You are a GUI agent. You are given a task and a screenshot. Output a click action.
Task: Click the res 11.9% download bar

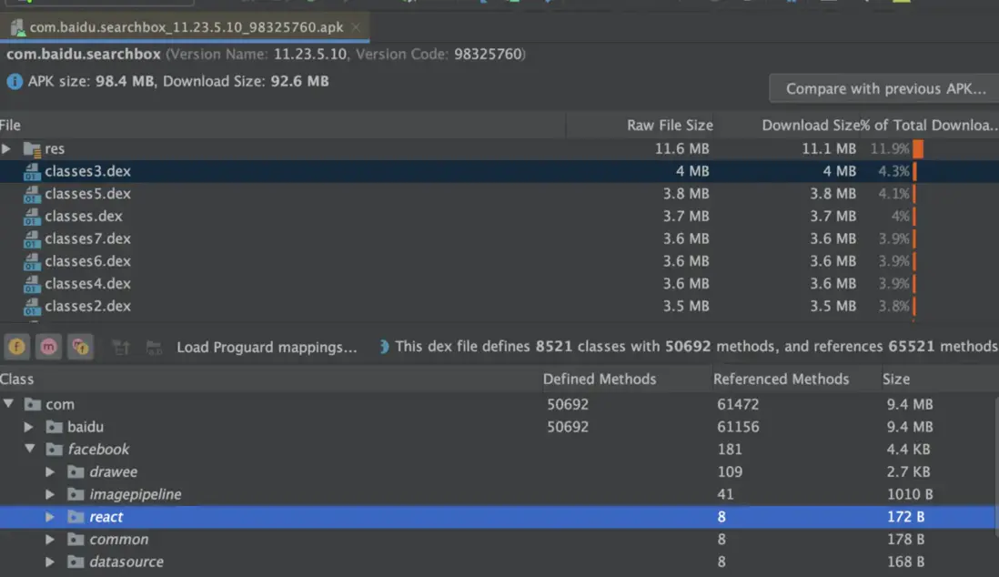click(918, 148)
